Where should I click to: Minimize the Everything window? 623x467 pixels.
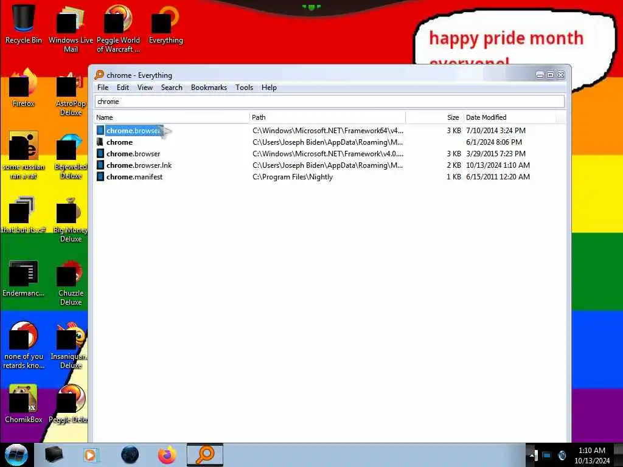coord(540,75)
